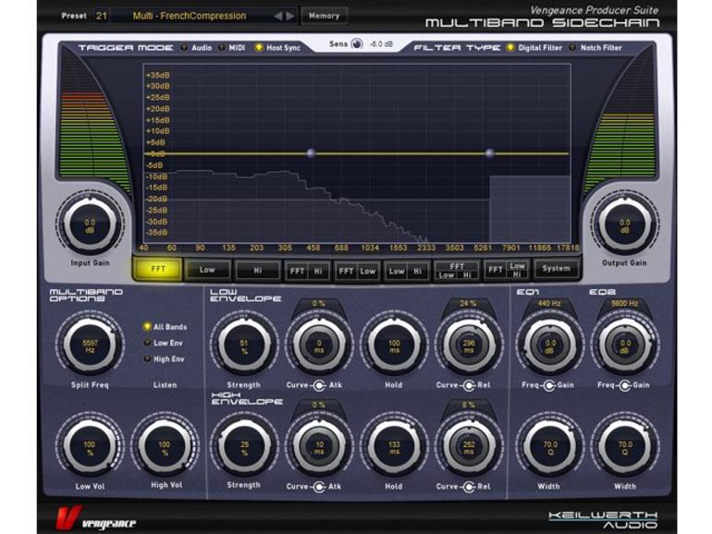Click EQ2 Width knob
The image size is (712, 534).
(625, 448)
